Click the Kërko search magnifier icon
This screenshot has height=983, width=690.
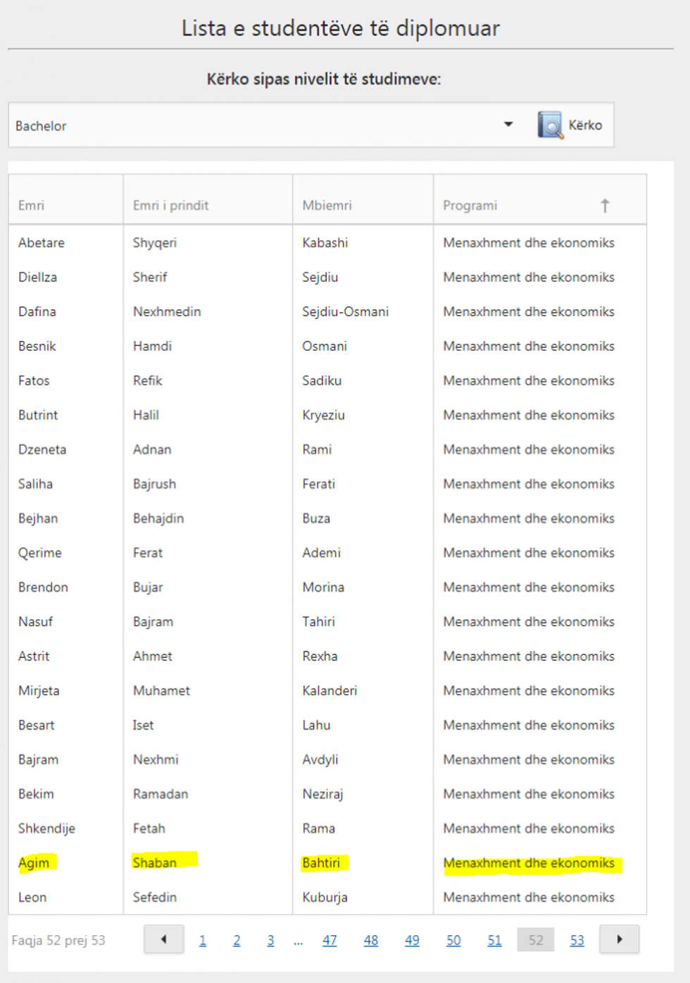coord(550,125)
